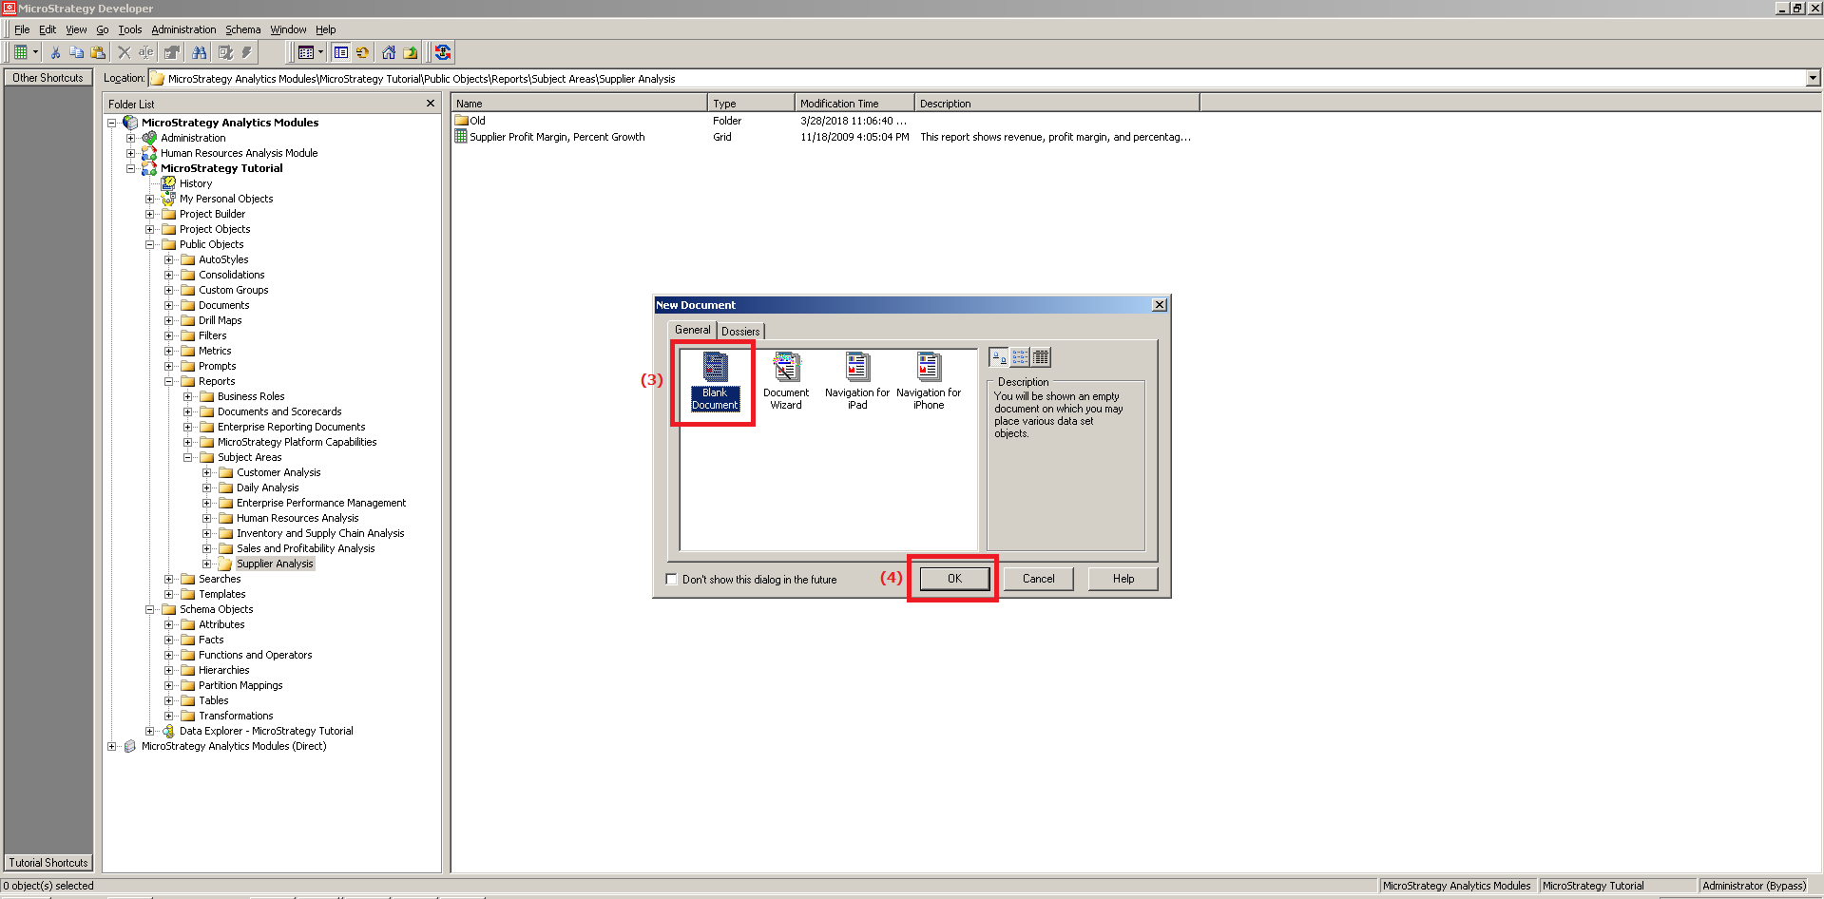
Task: Open the Schema menu
Action: tap(242, 29)
